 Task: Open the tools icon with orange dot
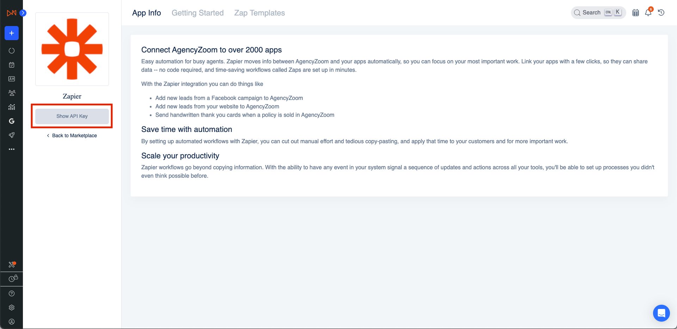pos(12,265)
